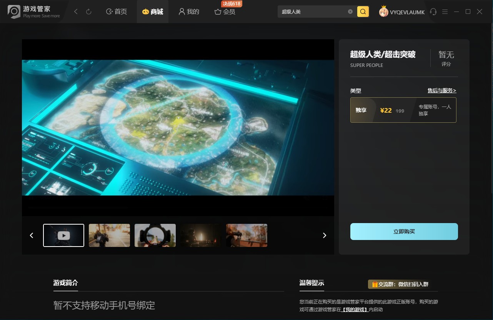The image size is (493, 320).
Task: Open the hamburger menu icon
Action: pyautogui.click(x=445, y=12)
